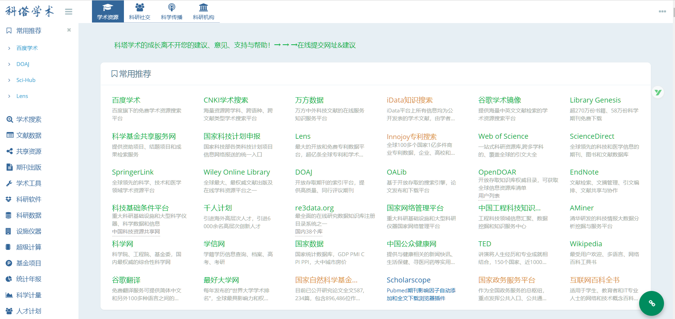Click the round green Y icon at right edge

(x=658, y=92)
